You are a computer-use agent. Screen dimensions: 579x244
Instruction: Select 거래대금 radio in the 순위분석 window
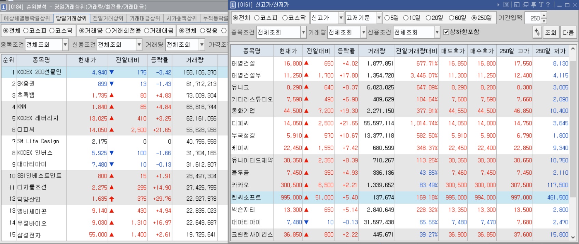point(147,31)
